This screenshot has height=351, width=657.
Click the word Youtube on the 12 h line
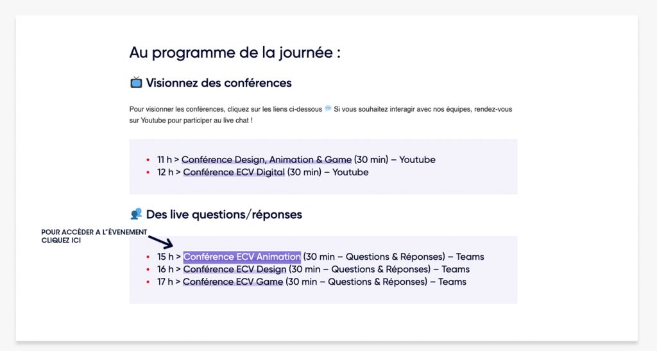point(350,173)
